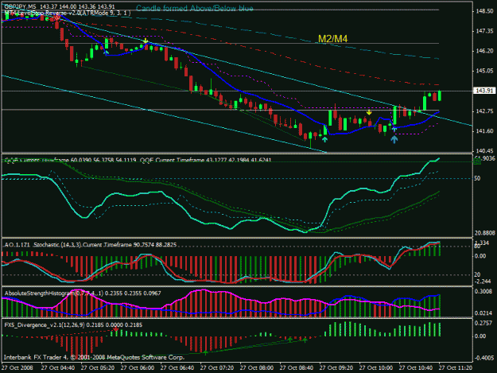Screen dimensions: 497x373
Task: Select the red down arrow in FX5_Divergence panel
Action: coord(116,331)
